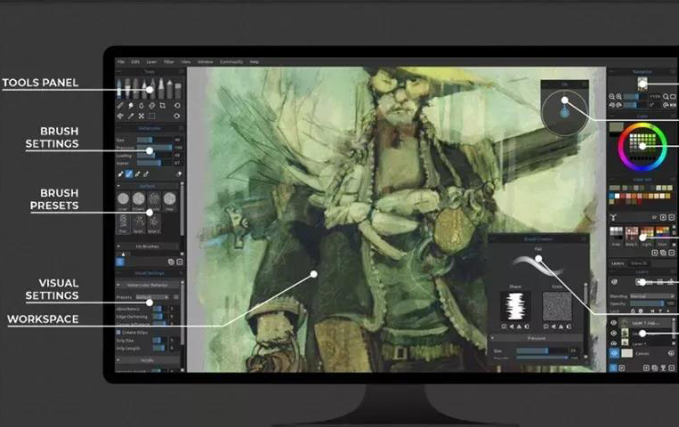The height and width of the screenshot is (427, 679).
Task: Expand section below Drip Length slider
Action: tap(118, 360)
